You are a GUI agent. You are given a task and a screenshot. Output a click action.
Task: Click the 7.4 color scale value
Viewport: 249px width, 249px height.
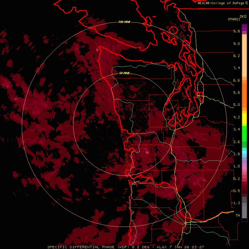coord(237,68)
